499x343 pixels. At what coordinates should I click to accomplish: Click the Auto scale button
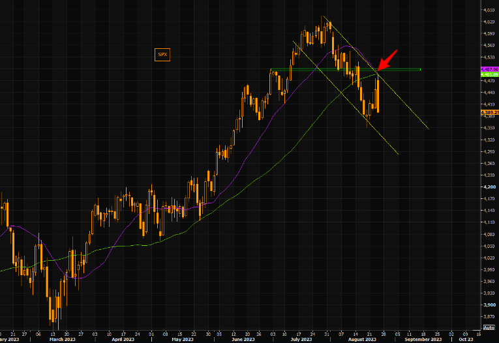489,327
